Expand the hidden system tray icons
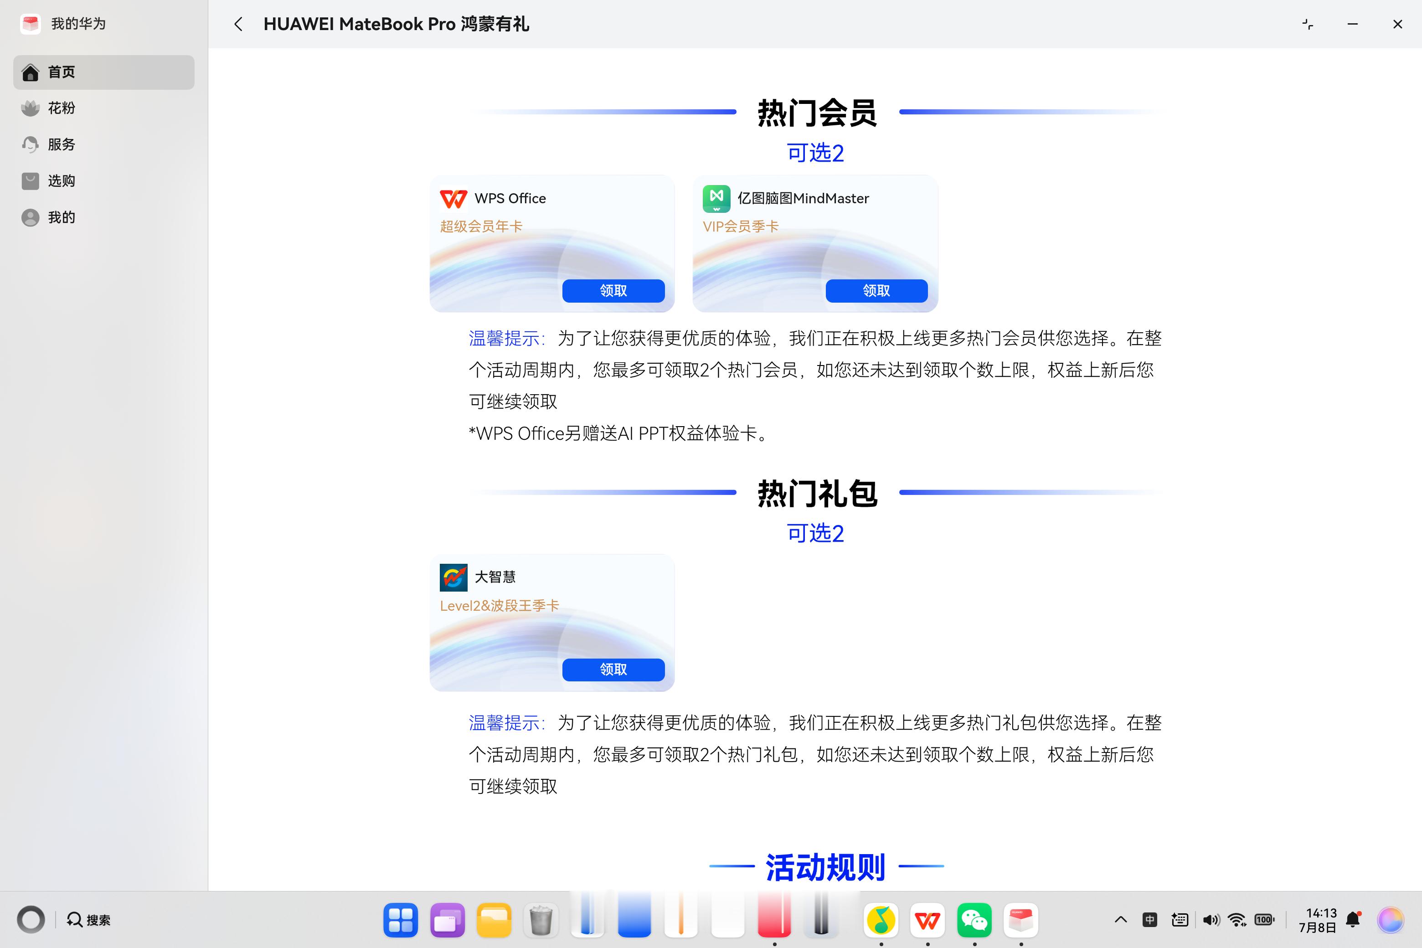This screenshot has width=1422, height=948. pyautogui.click(x=1120, y=920)
